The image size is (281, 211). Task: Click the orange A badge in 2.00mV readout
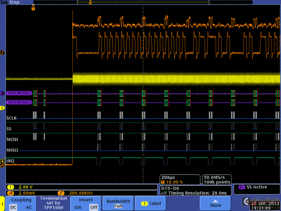[x=11, y=193]
